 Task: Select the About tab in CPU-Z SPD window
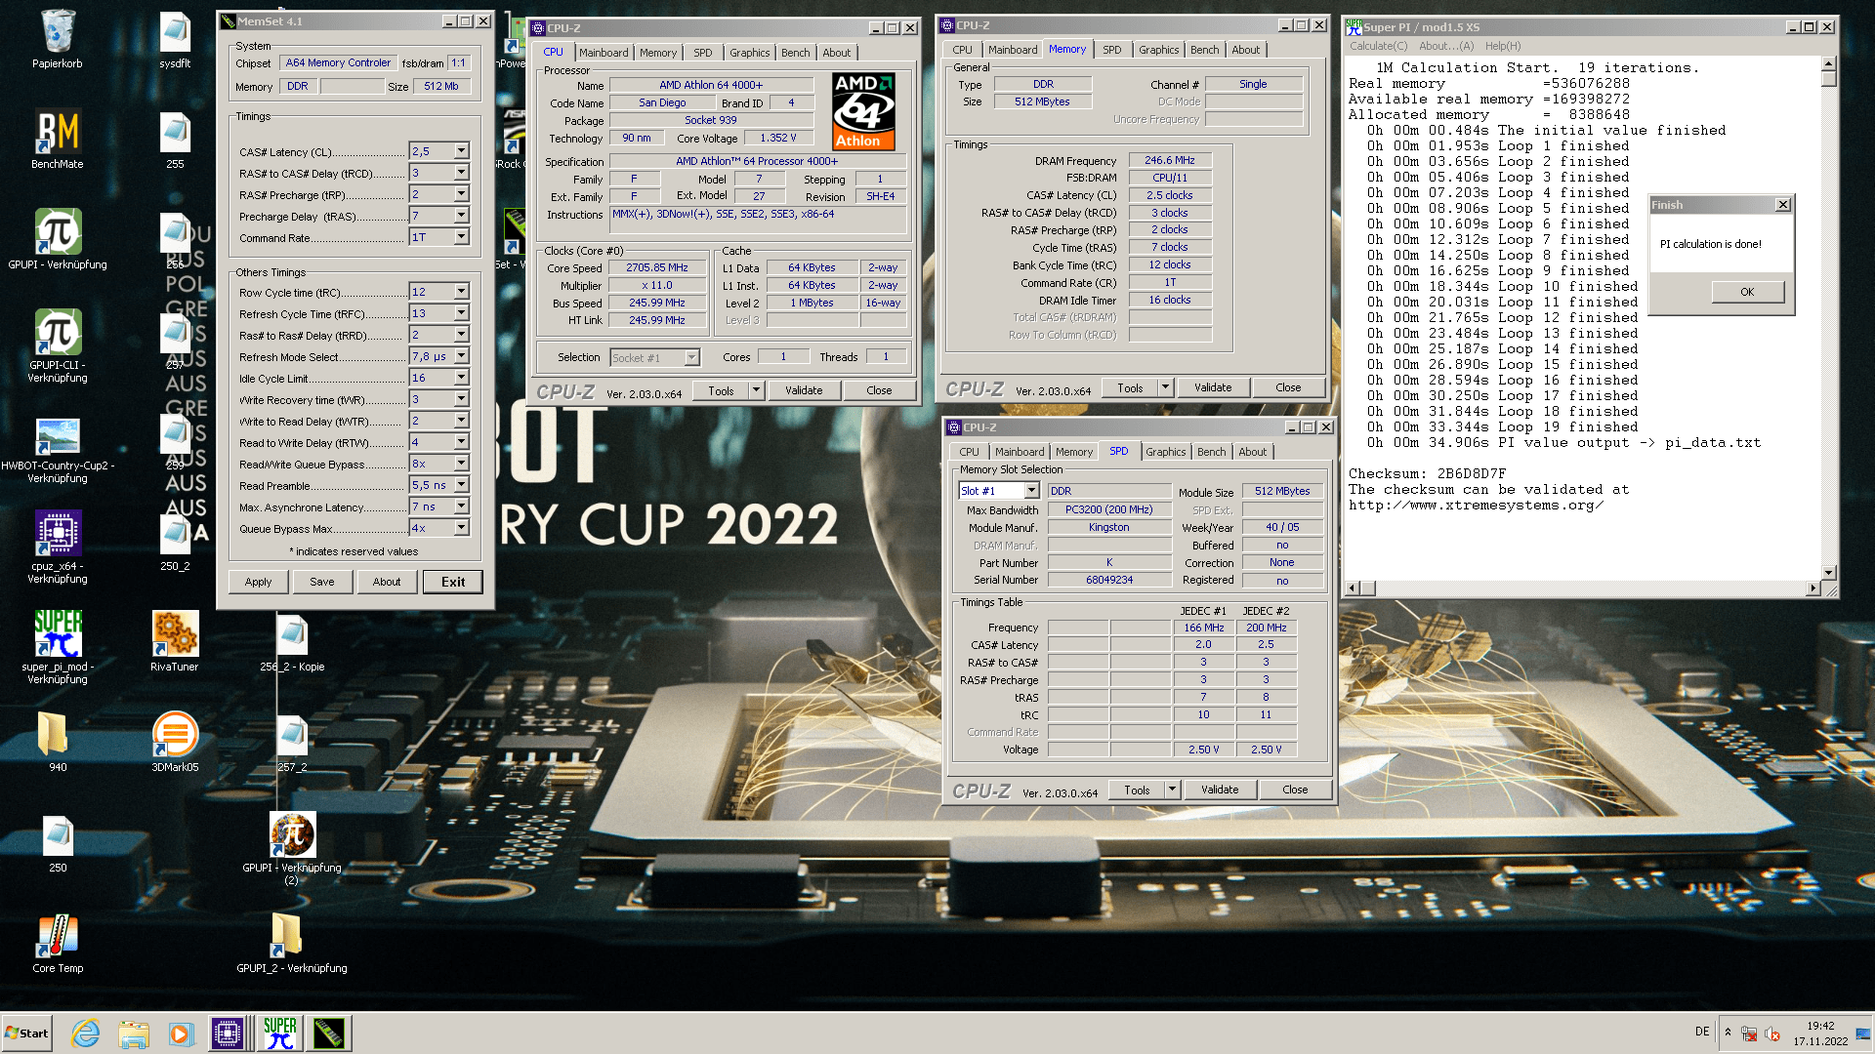pyautogui.click(x=1252, y=452)
